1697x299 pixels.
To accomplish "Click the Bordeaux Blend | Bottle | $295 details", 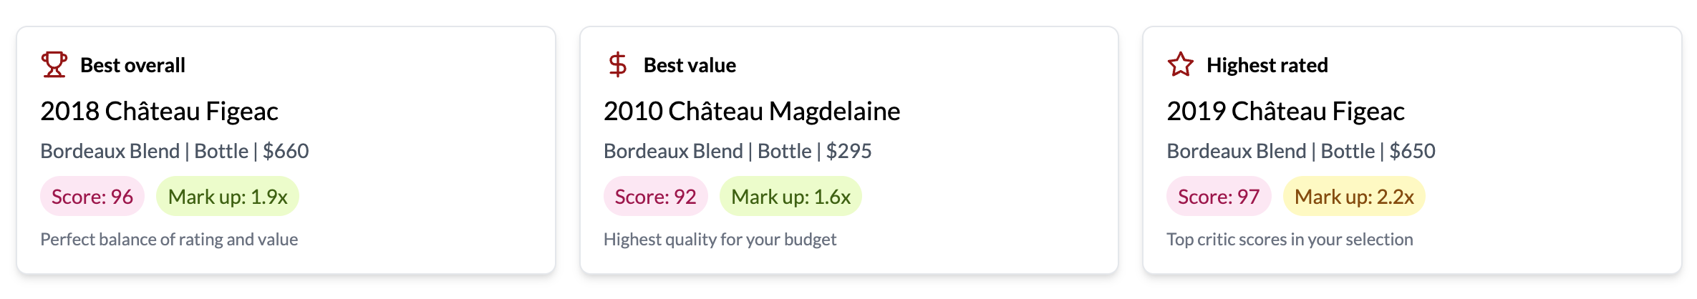I will 738,152.
